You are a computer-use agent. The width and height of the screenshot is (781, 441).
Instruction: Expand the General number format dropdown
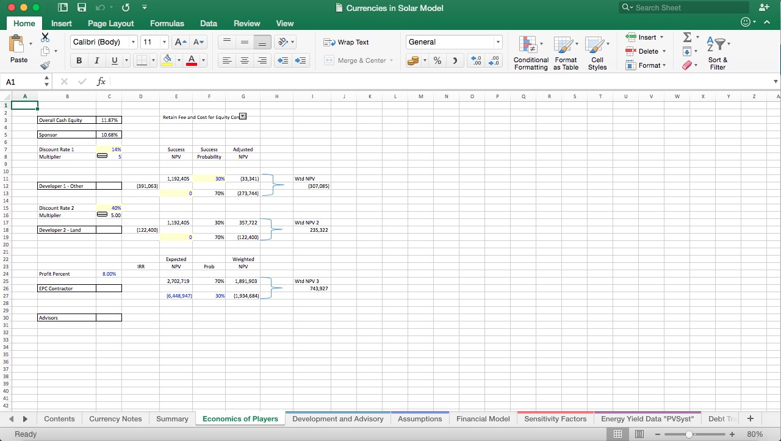coord(498,42)
